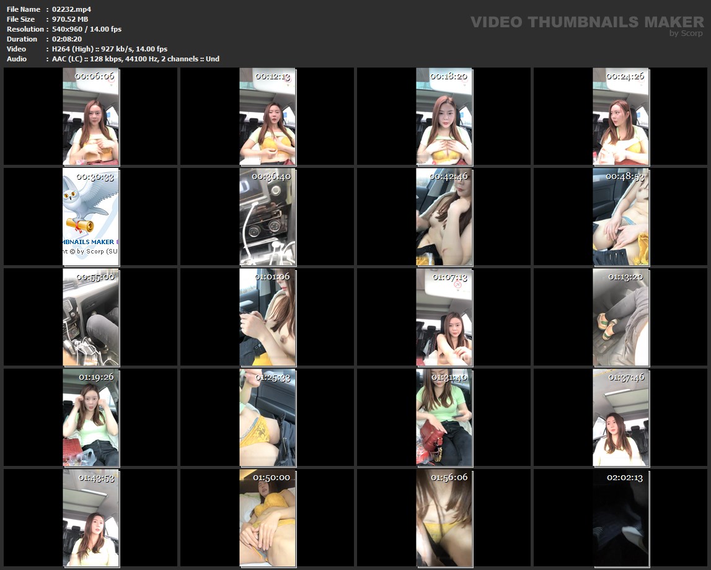Open the dashboard frame at 00:36:40
This screenshot has height=570, width=711.
pos(267,217)
